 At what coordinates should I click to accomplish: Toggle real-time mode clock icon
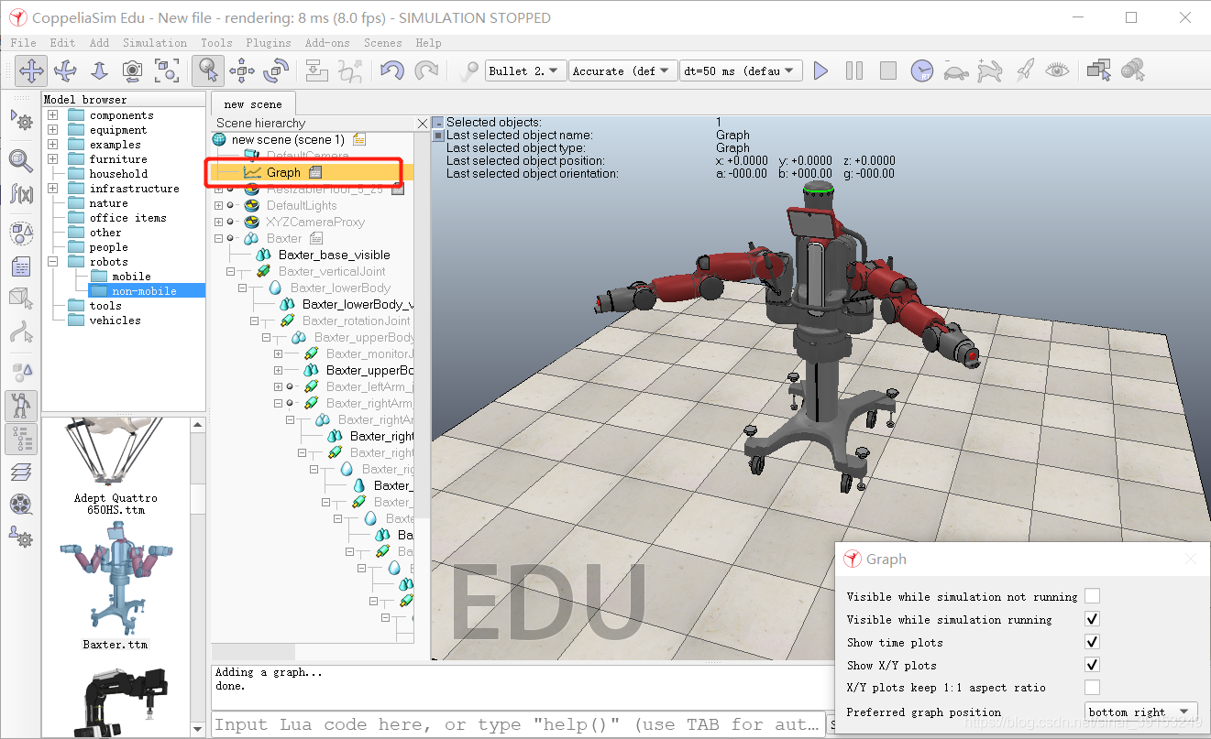click(922, 71)
